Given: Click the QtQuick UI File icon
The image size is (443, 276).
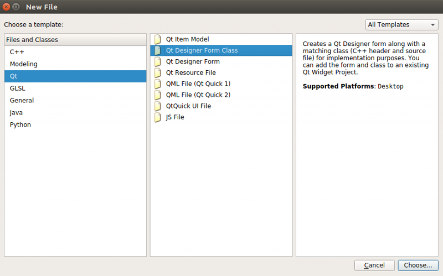Looking at the screenshot, I should [x=158, y=106].
